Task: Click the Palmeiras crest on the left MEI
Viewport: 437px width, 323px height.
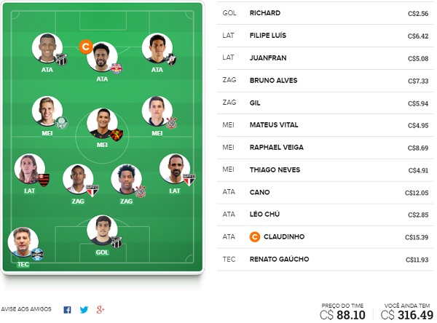Action: click(62, 123)
